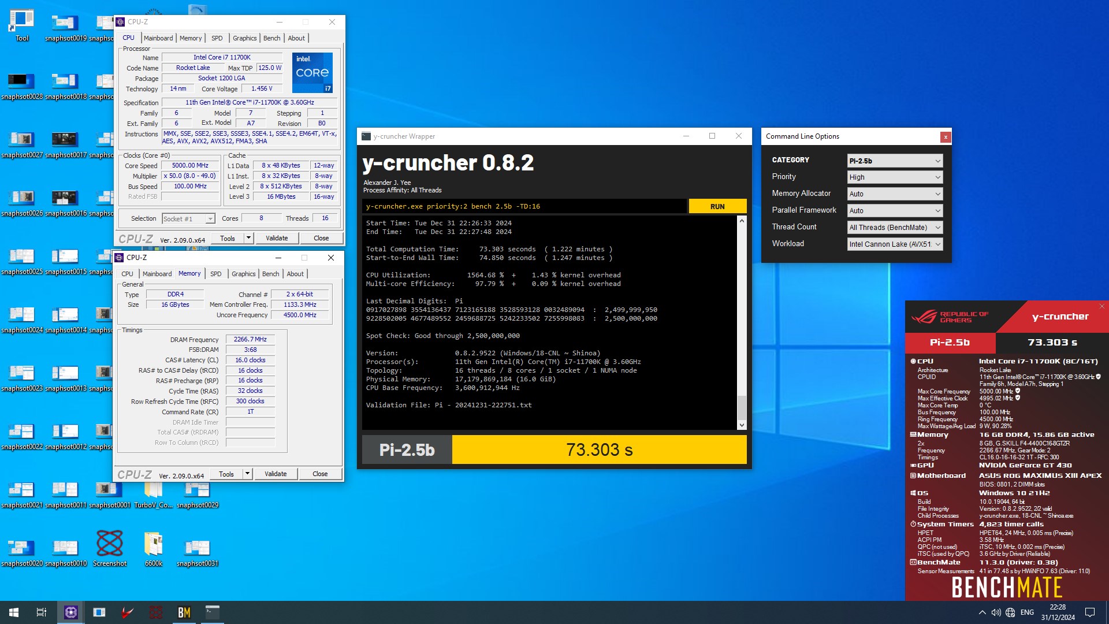Open the Parallel Framework dropdown
This screenshot has height=624, width=1109.
(895, 211)
